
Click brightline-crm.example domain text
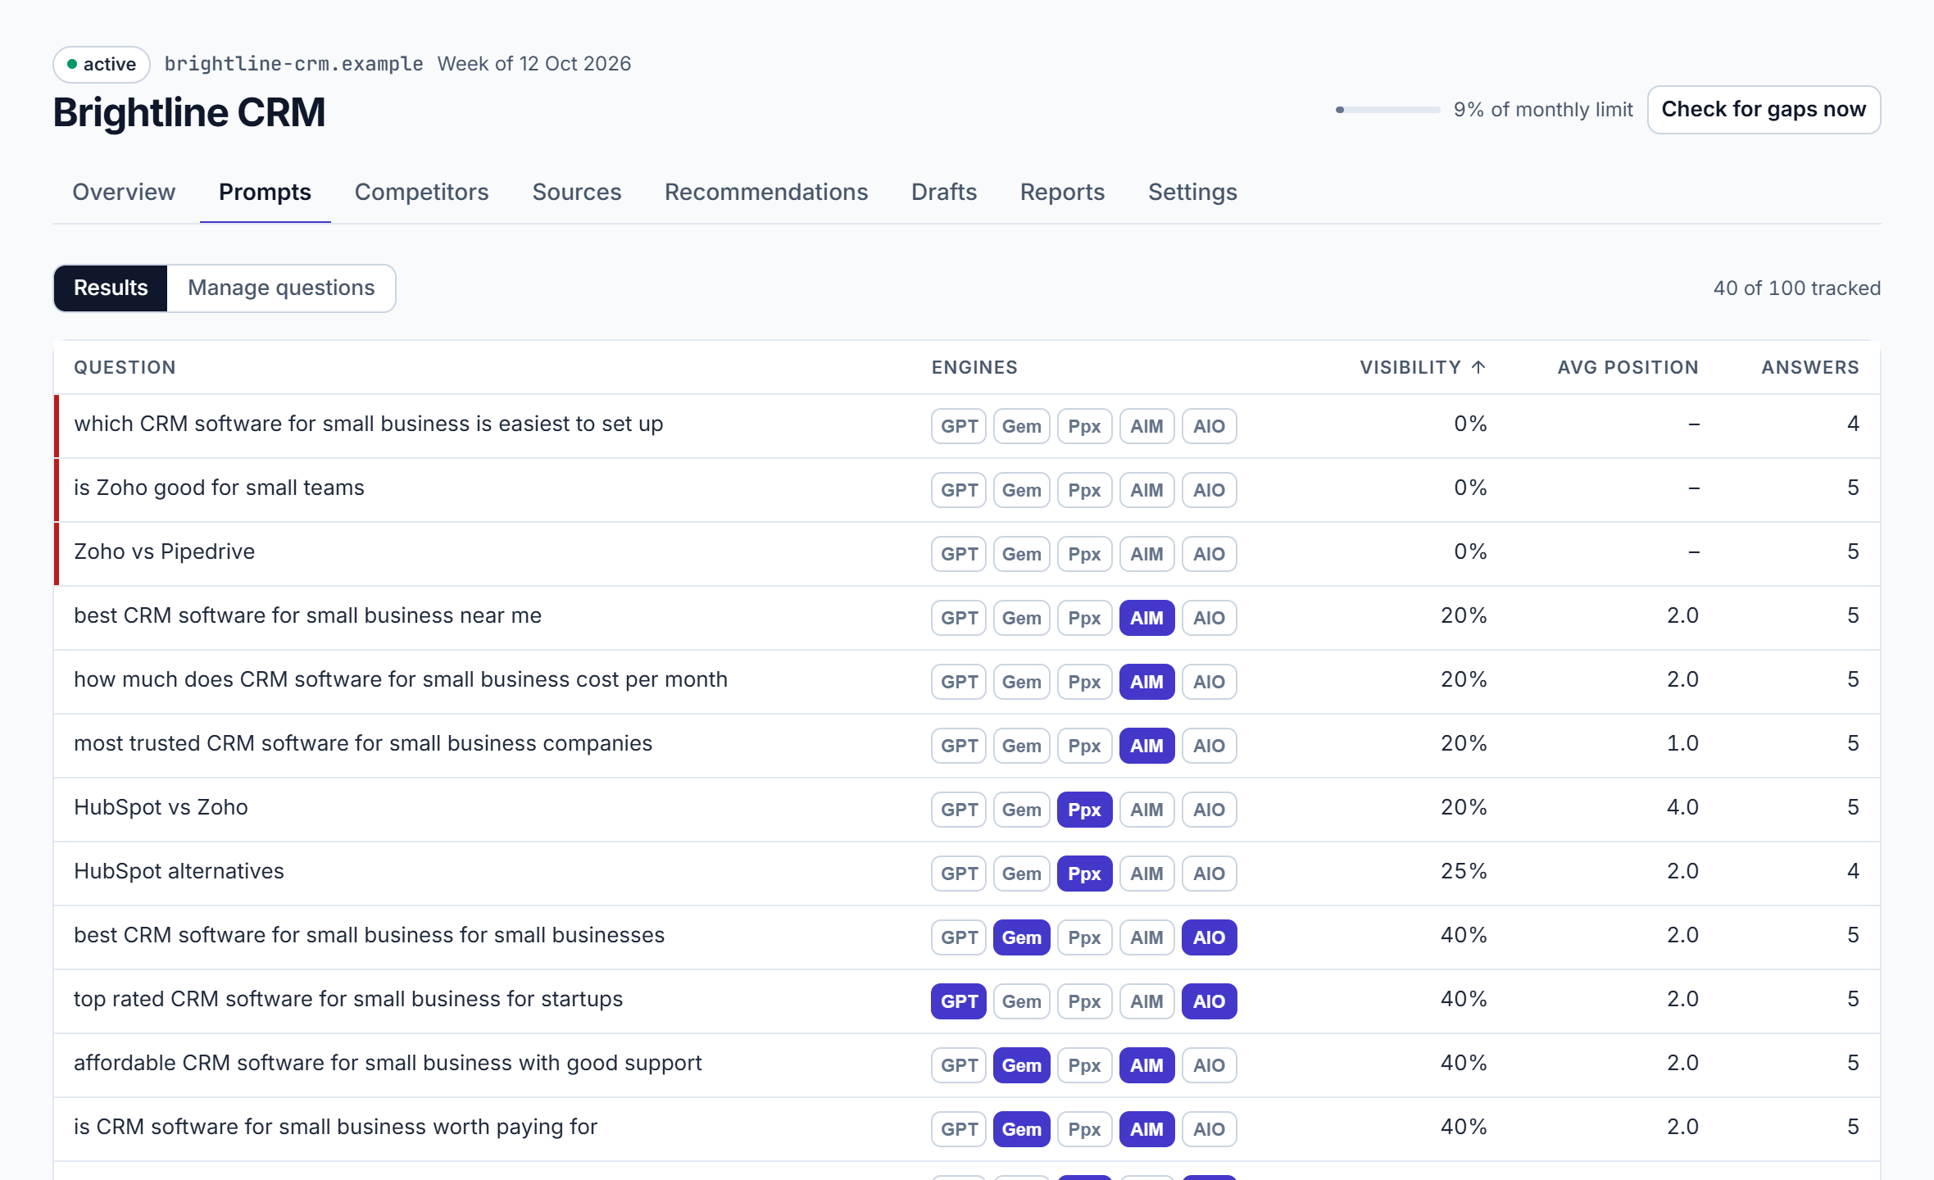pos(293,64)
